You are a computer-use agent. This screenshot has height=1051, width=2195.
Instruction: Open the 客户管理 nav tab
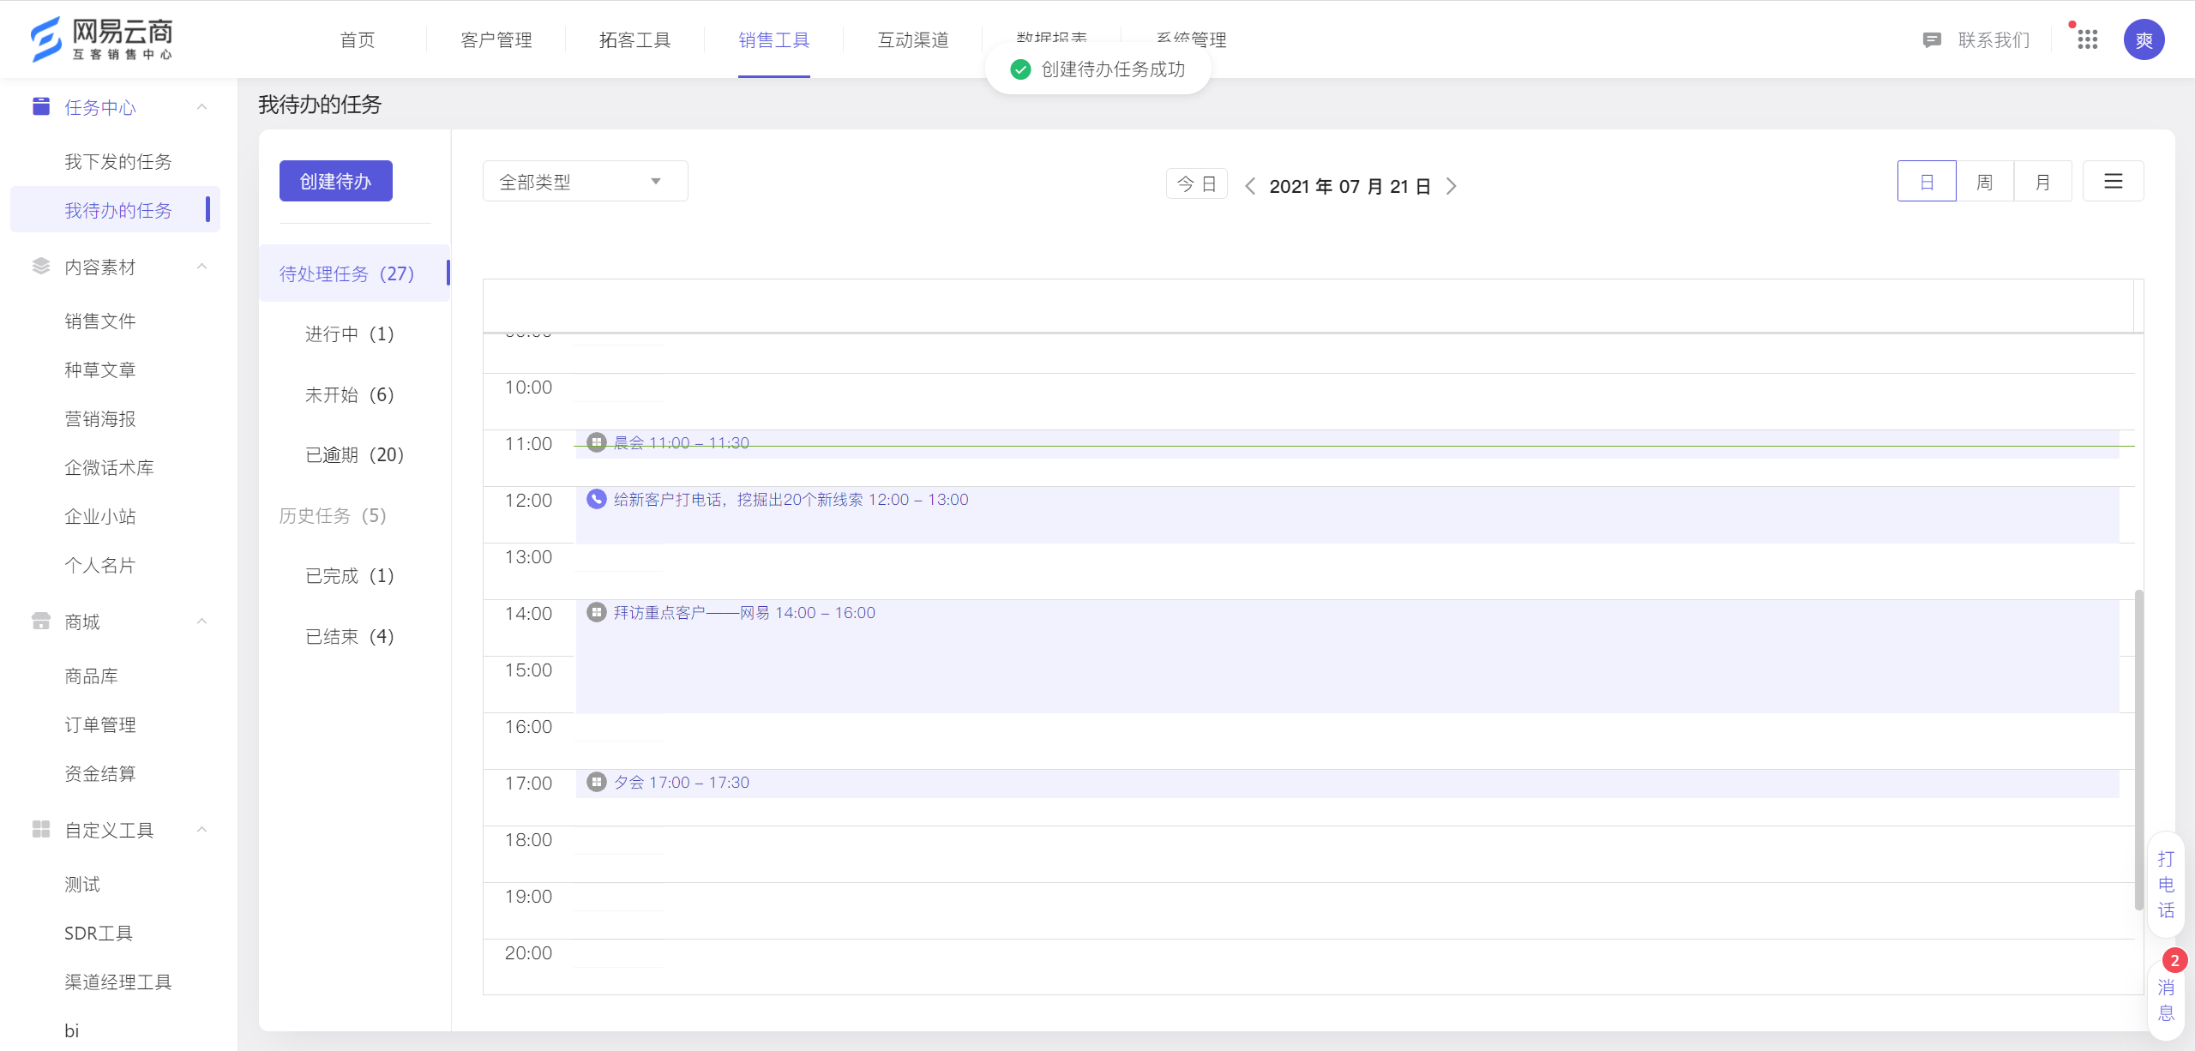coord(496,39)
